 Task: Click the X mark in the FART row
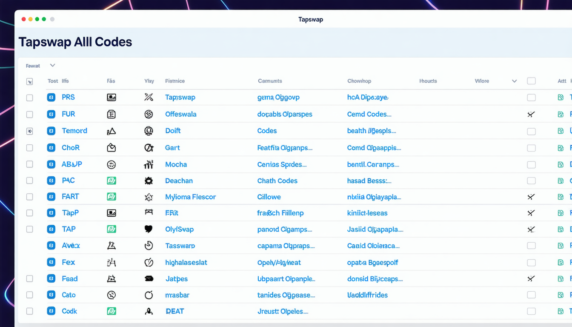point(531,197)
